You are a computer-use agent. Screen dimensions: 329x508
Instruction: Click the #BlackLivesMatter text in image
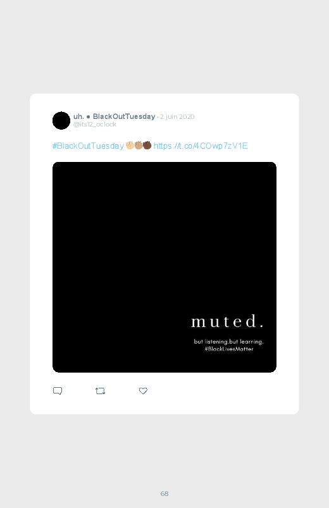(229, 349)
